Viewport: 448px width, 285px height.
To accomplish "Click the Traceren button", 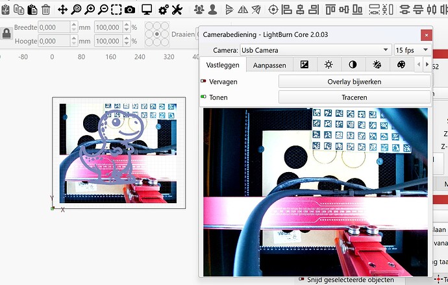I will [354, 97].
